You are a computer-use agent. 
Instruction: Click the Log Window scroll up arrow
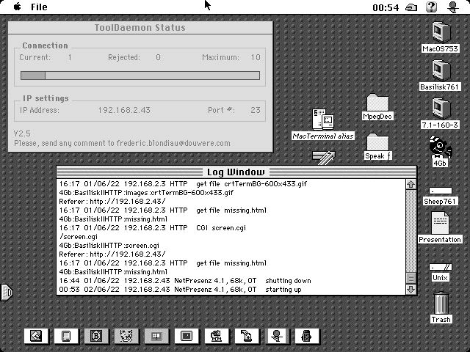tap(411, 183)
